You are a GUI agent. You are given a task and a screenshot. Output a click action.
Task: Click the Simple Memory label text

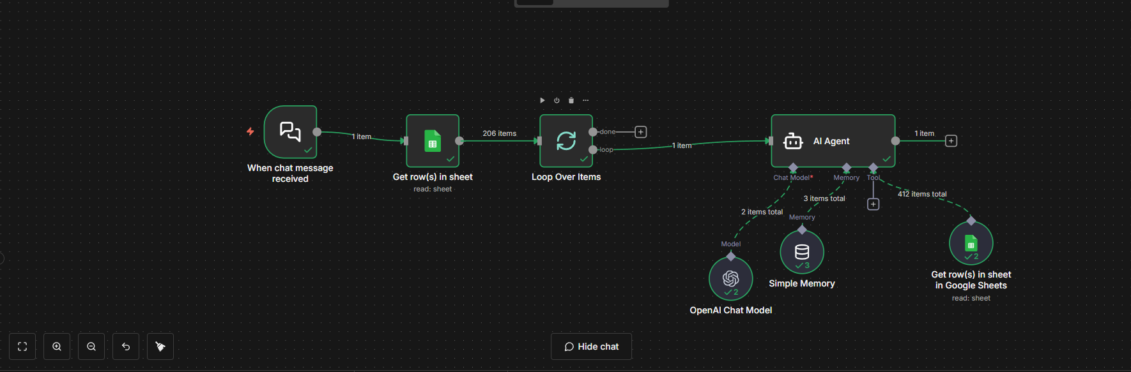point(802,283)
